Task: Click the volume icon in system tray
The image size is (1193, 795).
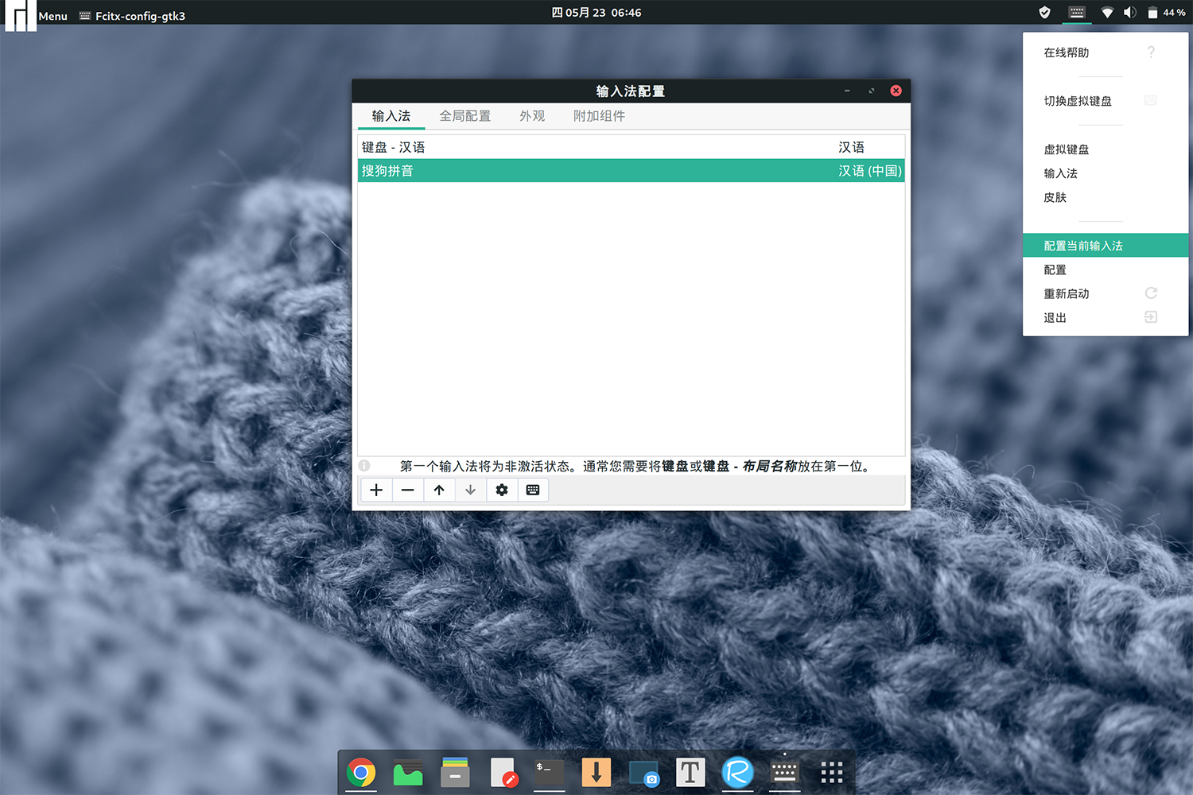Action: pyautogui.click(x=1129, y=13)
